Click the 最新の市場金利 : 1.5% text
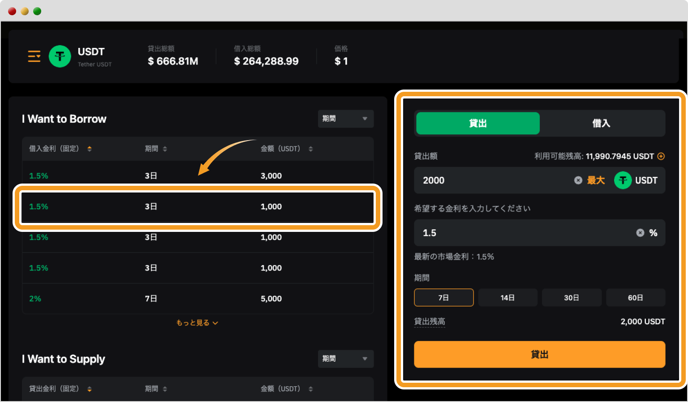The height and width of the screenshot is (402, 688). point(454,257)
